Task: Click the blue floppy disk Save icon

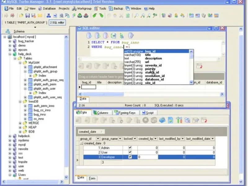Action: pos(28,16)
